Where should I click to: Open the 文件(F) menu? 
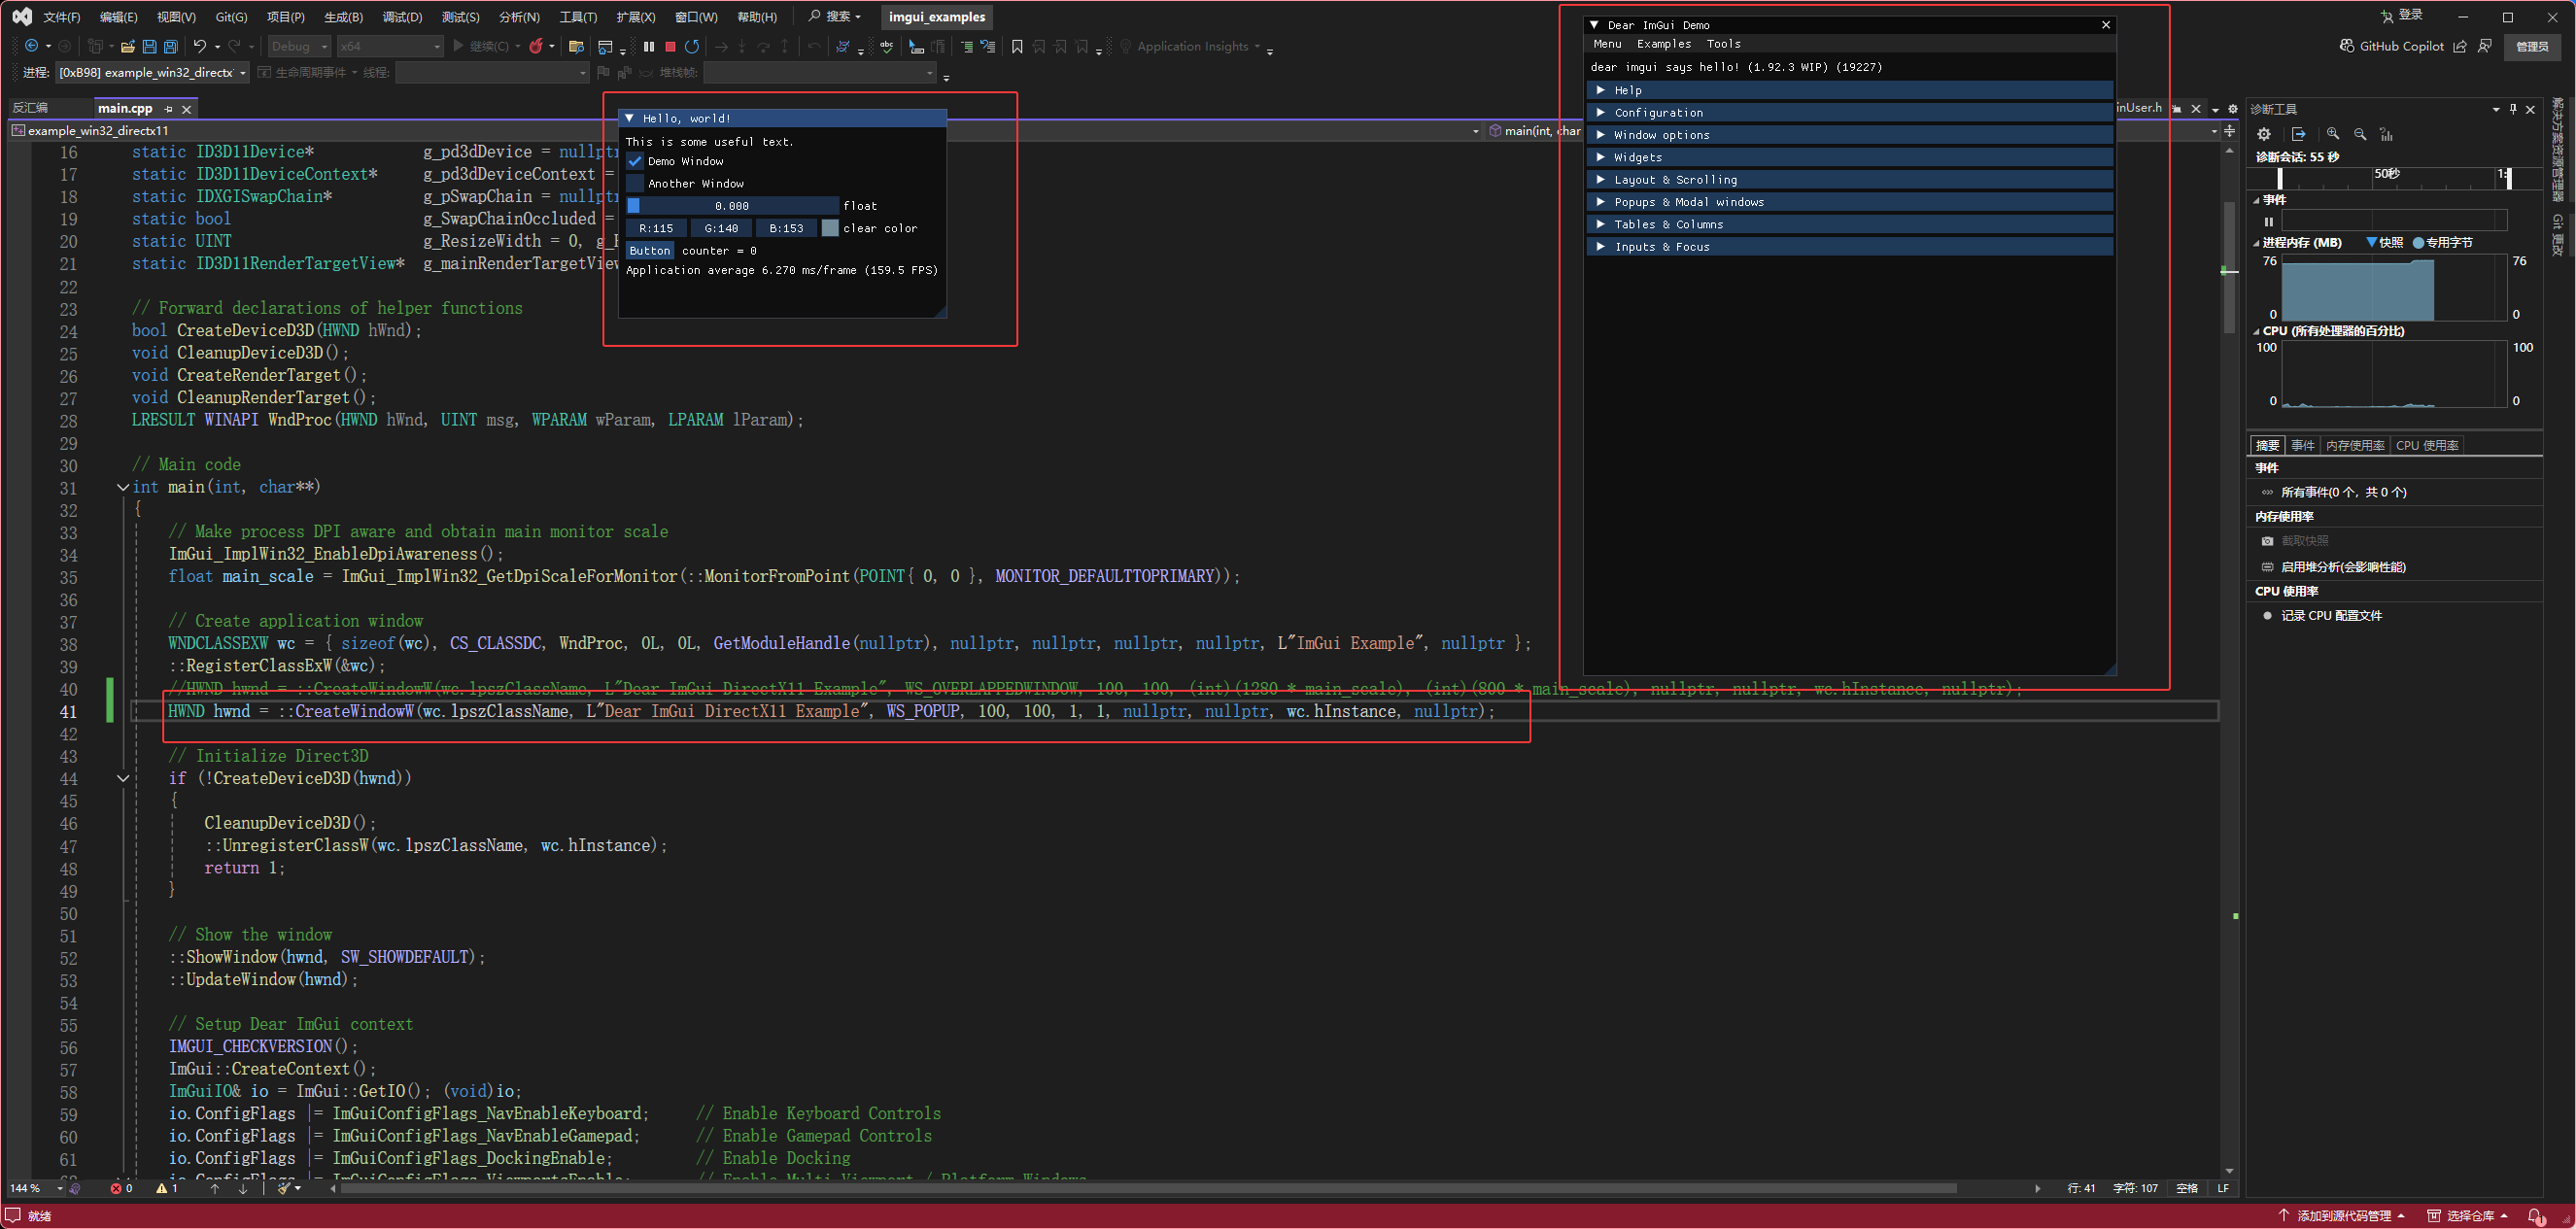62,17
